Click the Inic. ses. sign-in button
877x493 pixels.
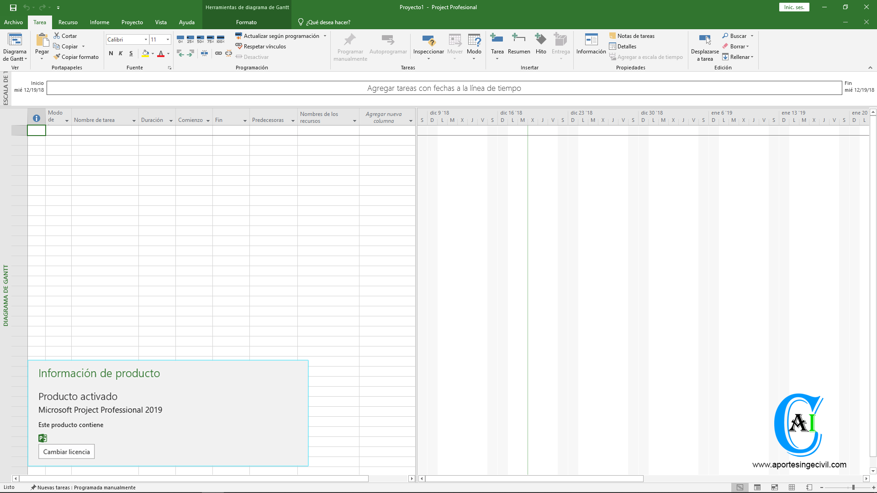794,7
